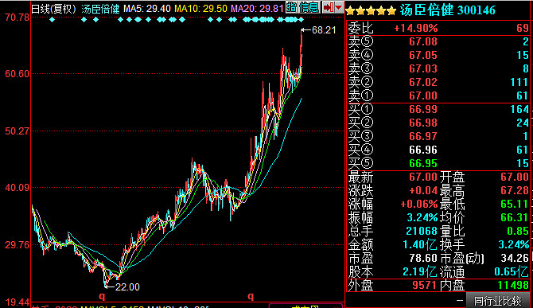This screenshot has height=308, width=533.
Task: Click the red arrow-to-bar panel toggle icon
Action: point(328,7)
